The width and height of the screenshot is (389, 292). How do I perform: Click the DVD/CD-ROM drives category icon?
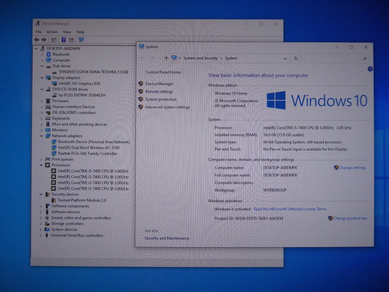pos(48,89)
